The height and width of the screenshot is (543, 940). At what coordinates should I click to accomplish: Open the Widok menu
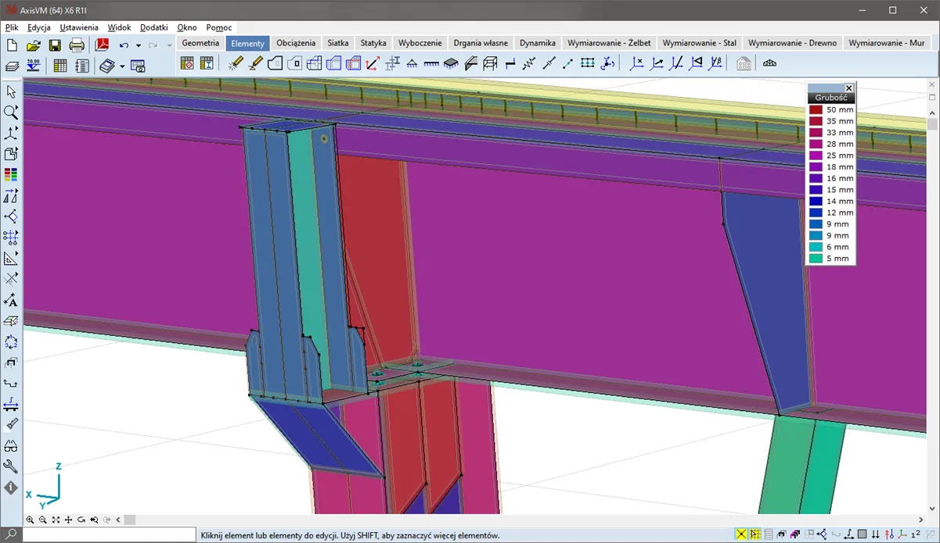coord(119,27)
